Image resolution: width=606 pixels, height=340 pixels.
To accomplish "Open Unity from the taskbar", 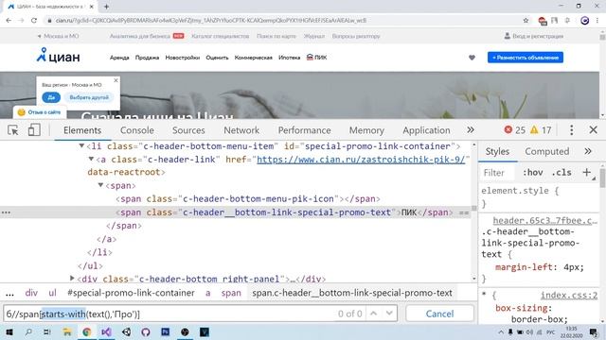I will point(126,331).
